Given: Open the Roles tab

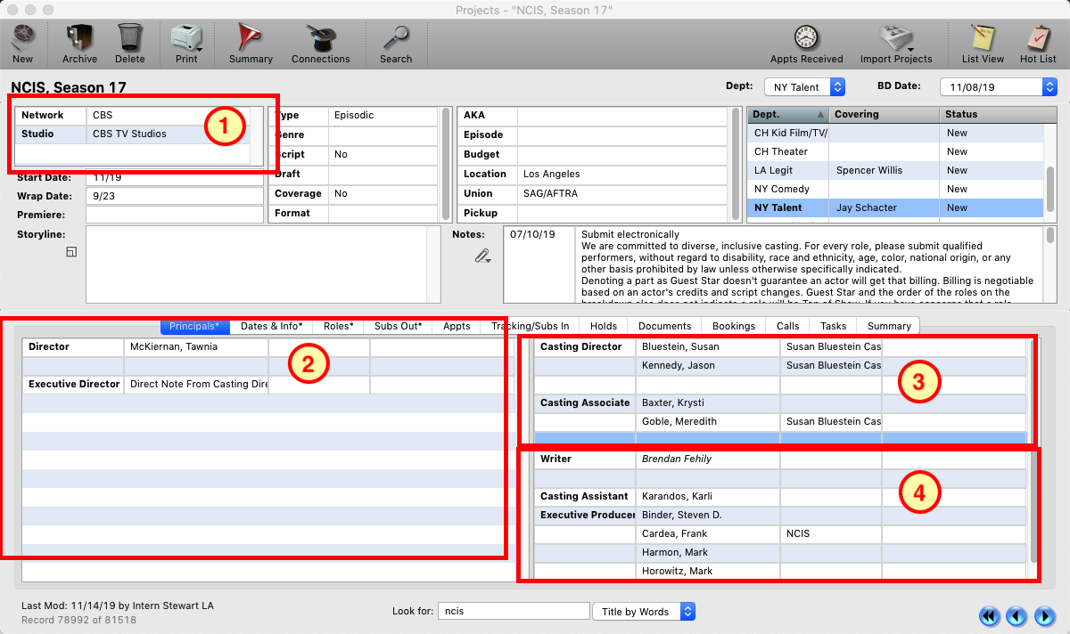Looking at the screenshot, I should [339, 326].
